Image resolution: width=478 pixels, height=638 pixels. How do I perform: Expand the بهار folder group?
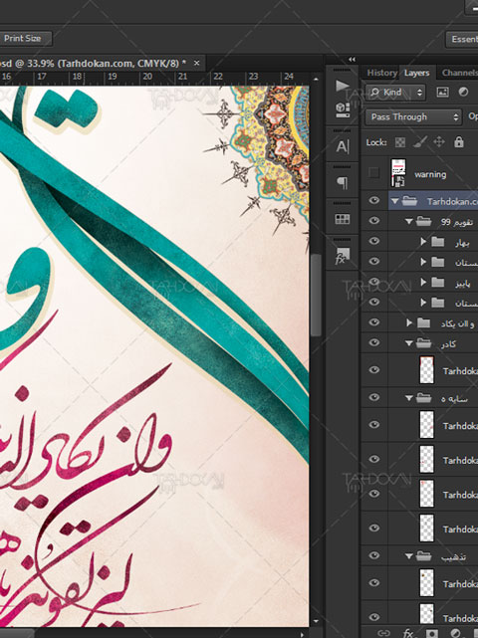point(423,242)
